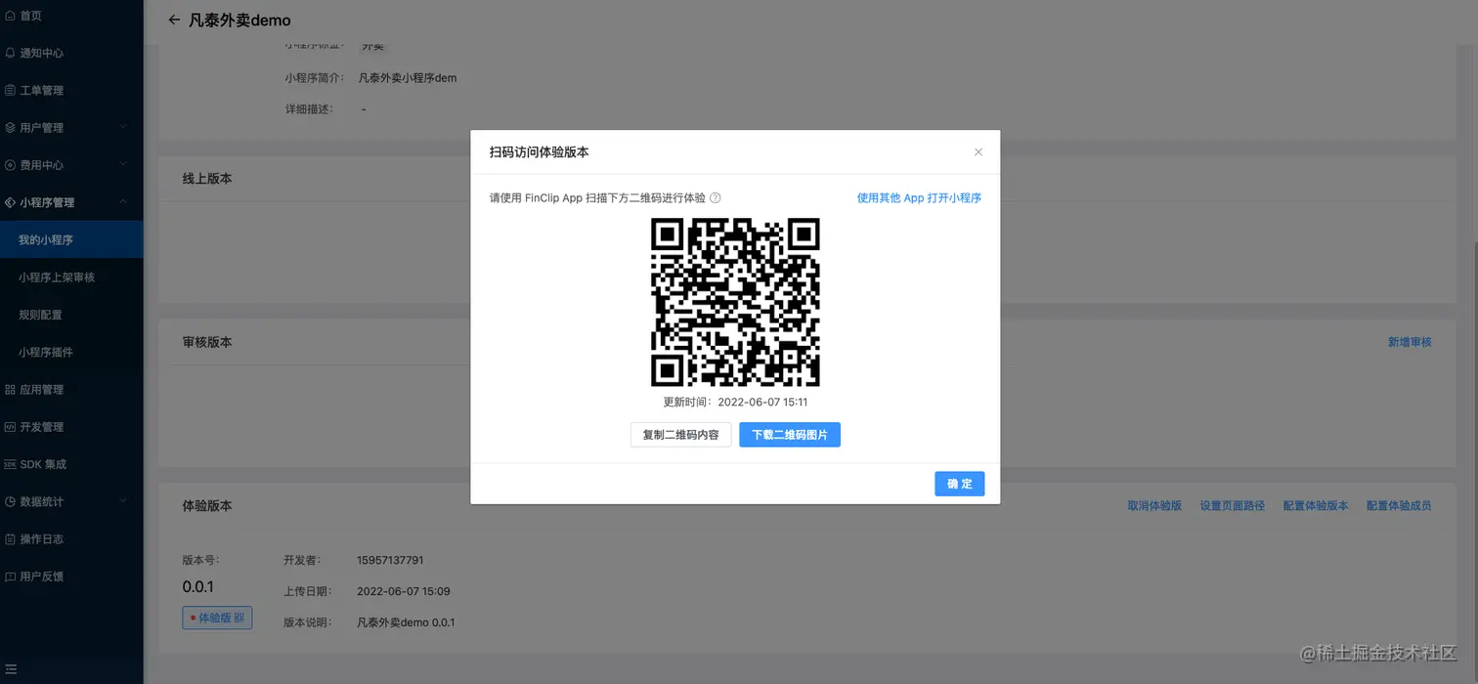Click the grid icon beside 应用管理
The width and height of the screenshot is (1478, 684).
pyautogui.click(x=10, y=389)
